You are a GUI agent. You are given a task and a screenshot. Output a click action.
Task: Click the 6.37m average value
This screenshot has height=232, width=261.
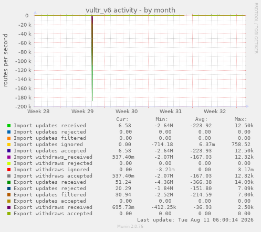207,145
